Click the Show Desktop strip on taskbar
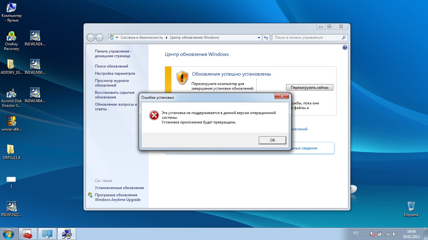 (426, 234)
